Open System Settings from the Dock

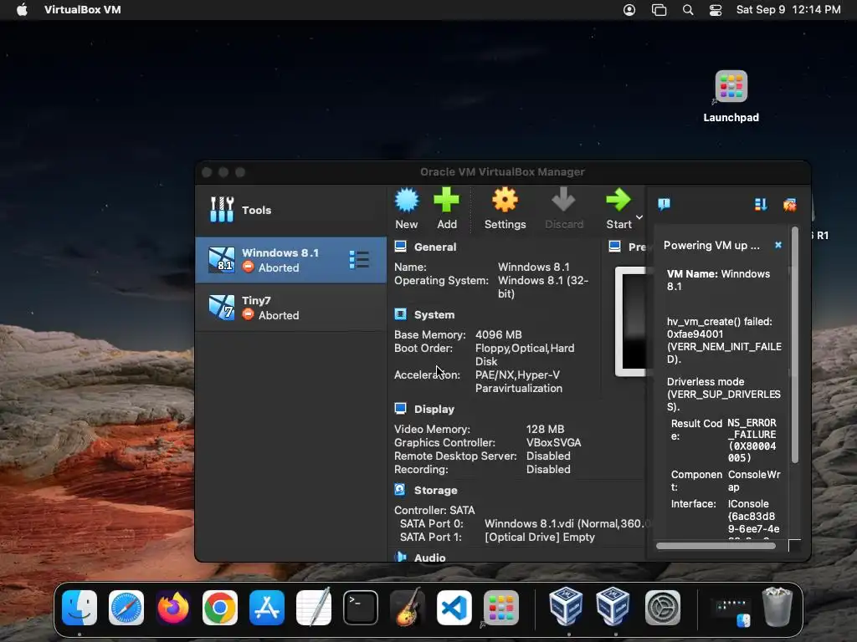pyautogui.click(x=663, y=608)
